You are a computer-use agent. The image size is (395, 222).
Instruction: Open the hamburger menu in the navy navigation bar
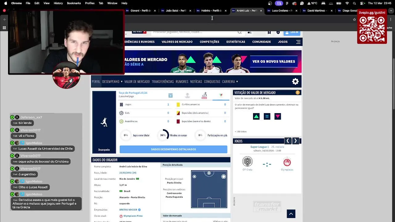point(298,42)
